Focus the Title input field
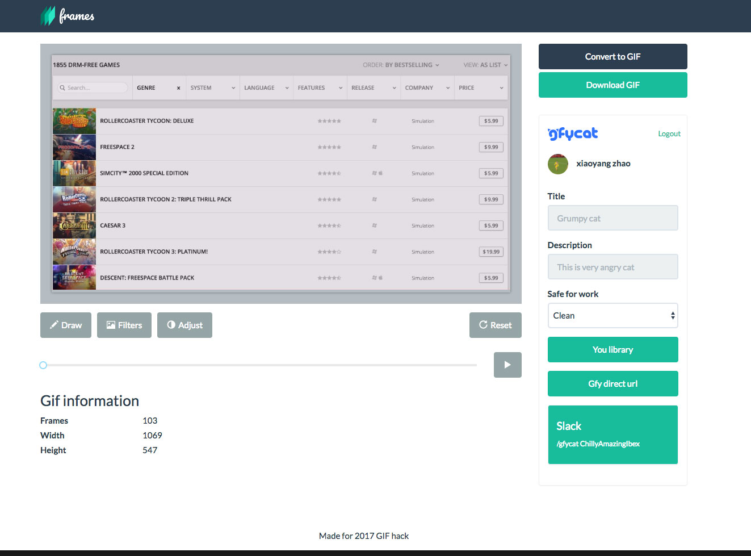This screenshot has width=751, height=556. (612, 218)
